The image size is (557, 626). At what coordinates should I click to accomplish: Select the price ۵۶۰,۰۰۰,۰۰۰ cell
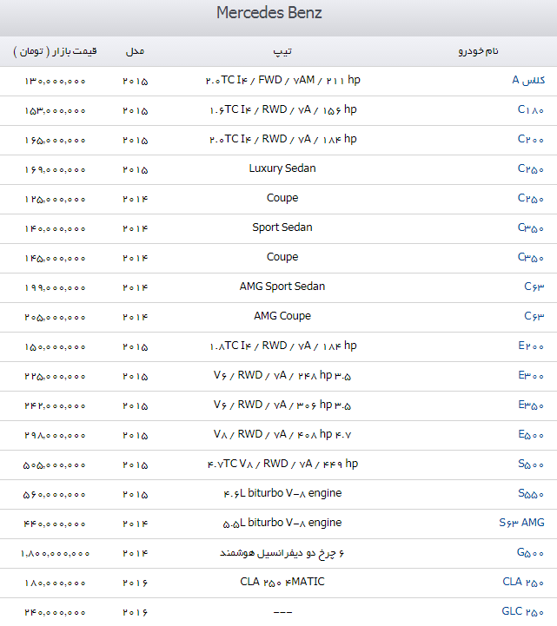[x=55, y=495]
